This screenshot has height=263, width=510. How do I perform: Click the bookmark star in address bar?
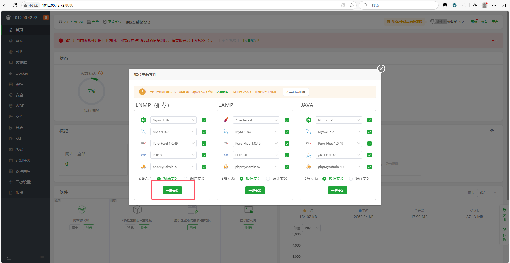click(352, 5)
